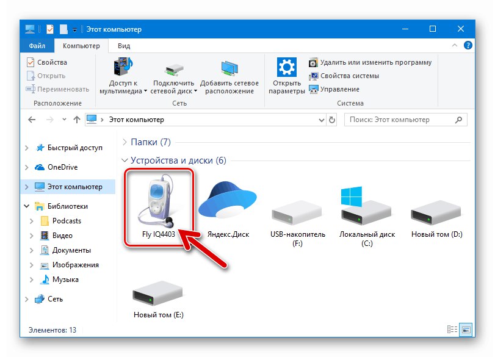Select Быстрый доступ in navigation pane
The image size is (495, 357).
[69, 148]
